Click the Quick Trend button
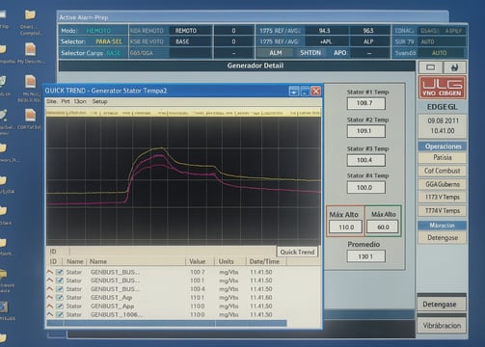This screenshot has width=485, height=347. coord(297,252)
